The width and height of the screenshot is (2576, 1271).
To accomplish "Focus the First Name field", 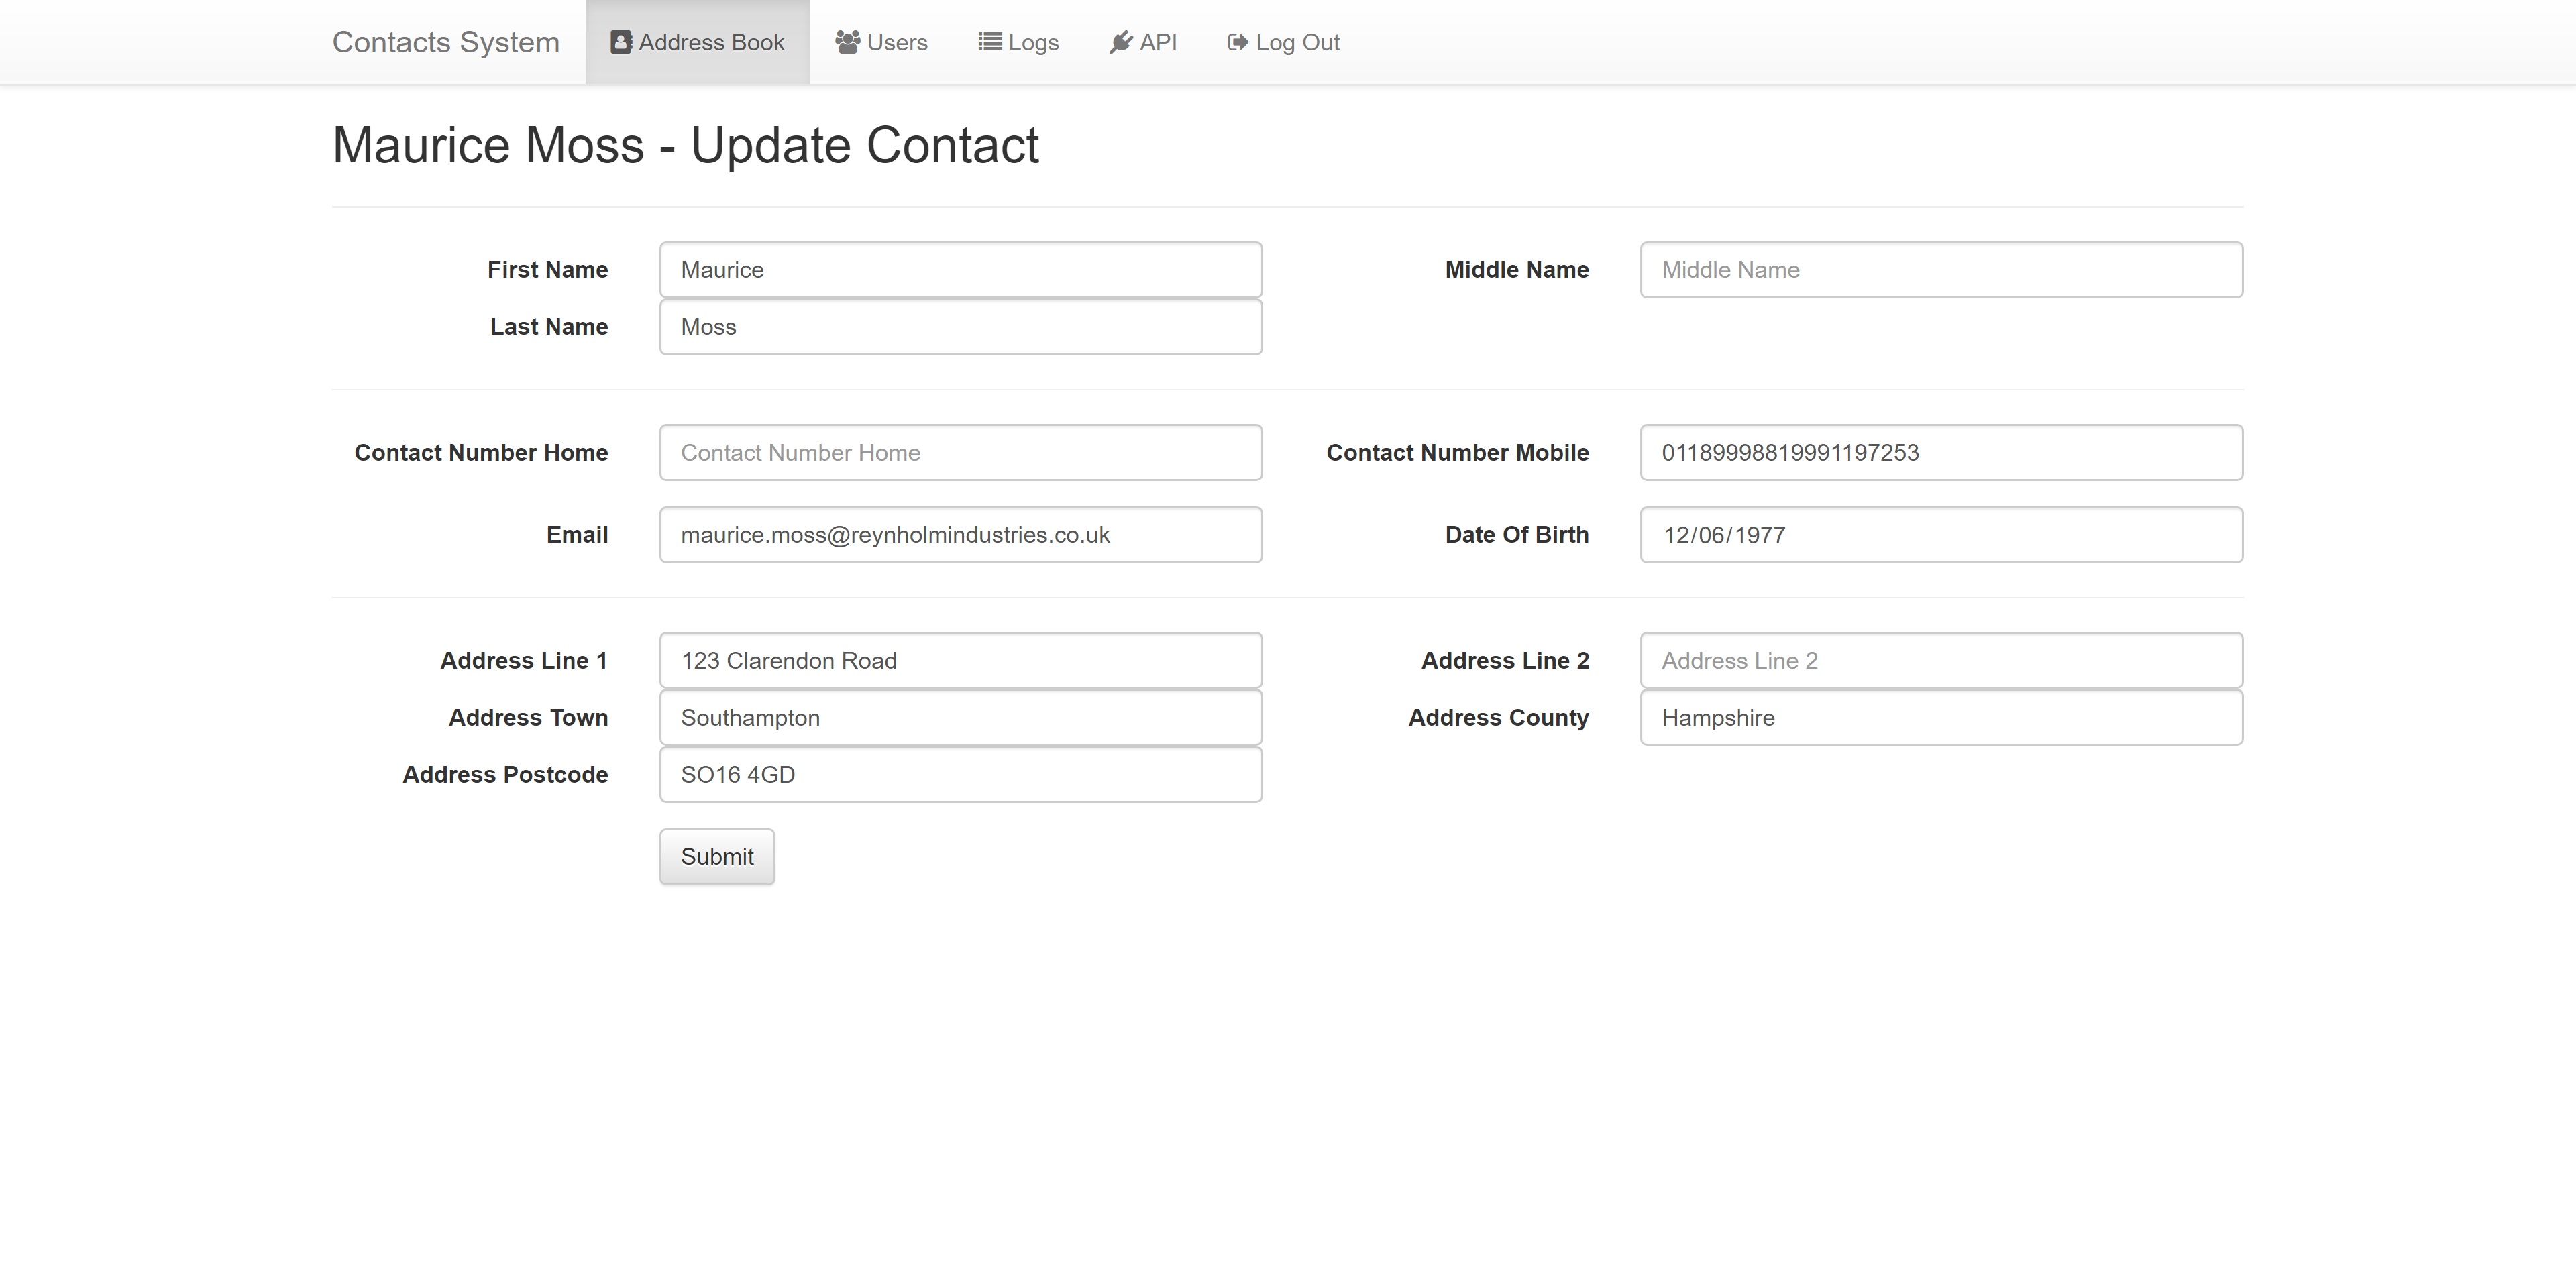I will (x=961, y=270).
